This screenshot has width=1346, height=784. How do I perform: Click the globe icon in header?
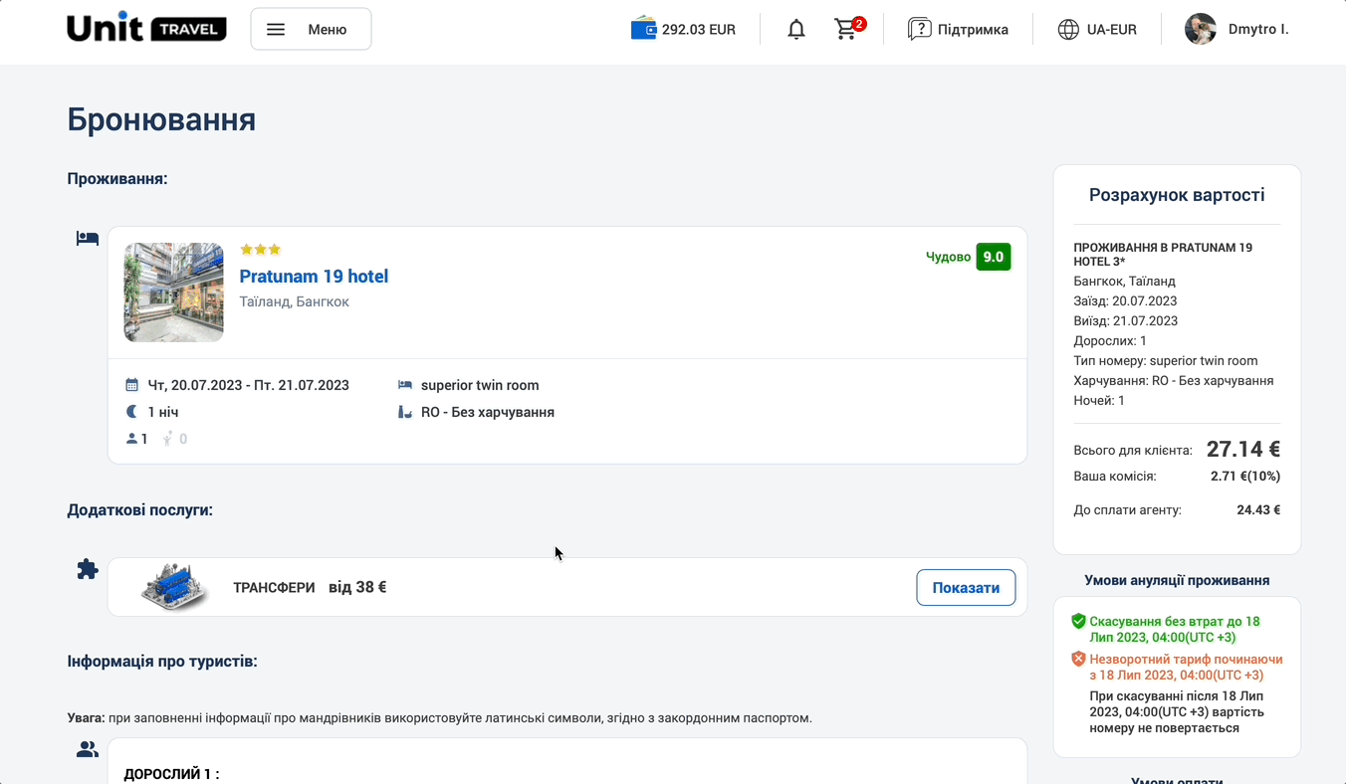[x=1068, y=30]
